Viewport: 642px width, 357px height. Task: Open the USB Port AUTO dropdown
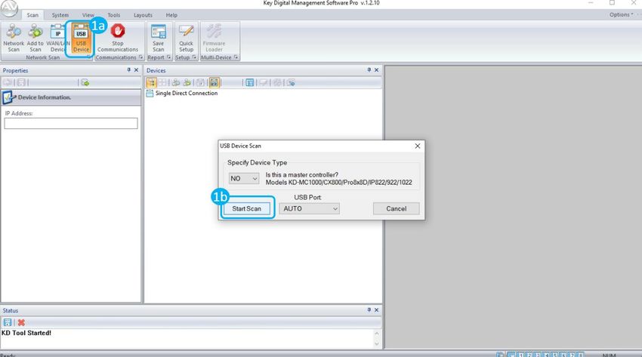[x=309, y=208]
